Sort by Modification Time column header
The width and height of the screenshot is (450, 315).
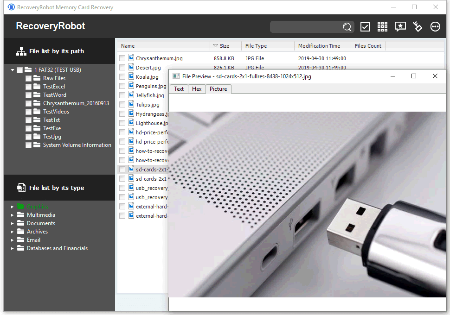point(322,46)
